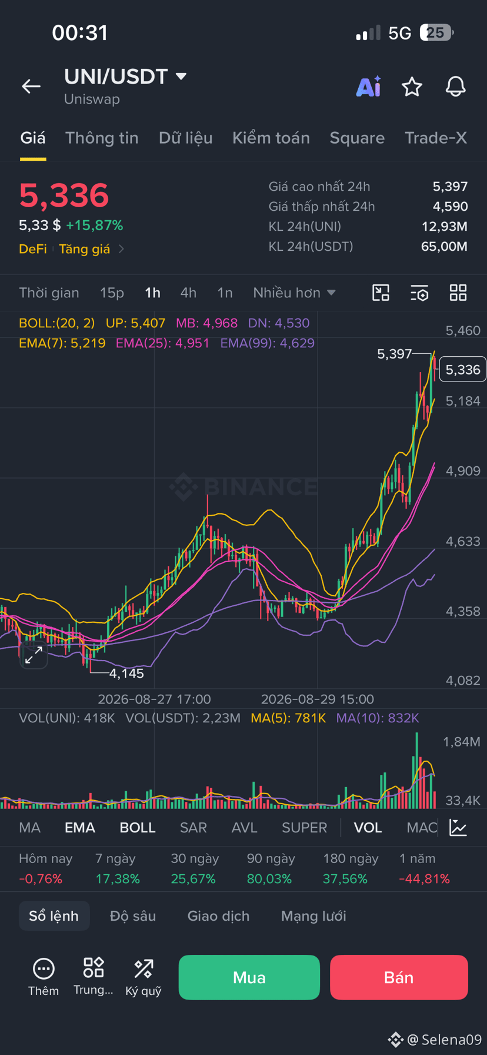Switch to the Sổ lệnh order book

coord(54,915)
